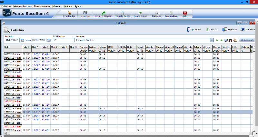Open Tarjeta Punto from the toolbar
Image resolution: width=258 pixels, height=137 pixels.
pyautogui.click(x=123, y=14)
